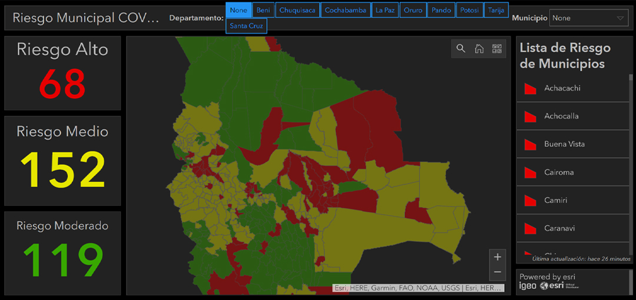Zoom in on the map
The image size is (636, 300).
pyautogui.click(x=498, y=257)
